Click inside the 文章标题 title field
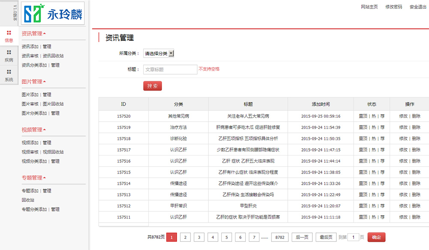The height and width of the screenshot is (250, 429). click(x=170, y=69)
